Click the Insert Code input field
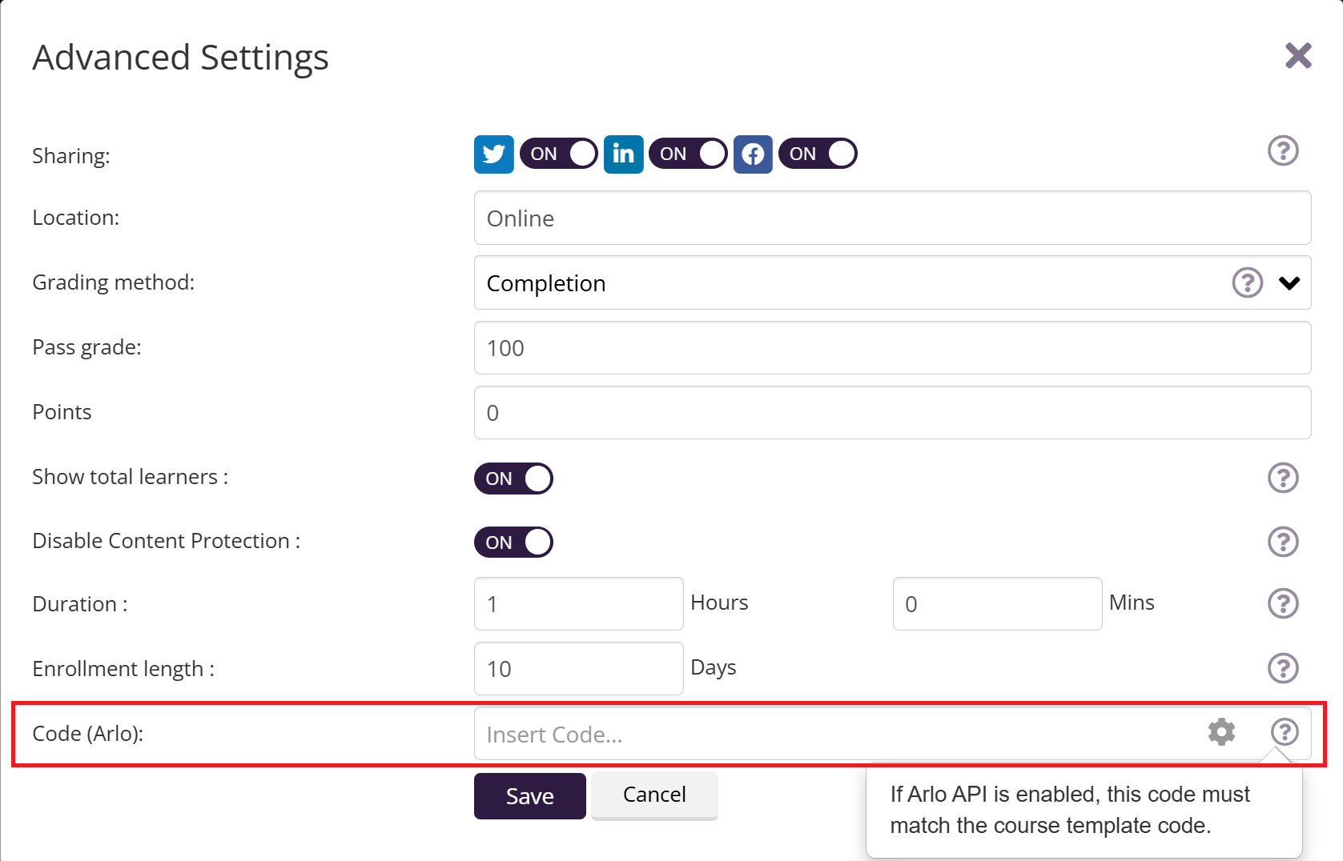The width and height of the screenshot is (1343, 861). [x=833, y=734]
